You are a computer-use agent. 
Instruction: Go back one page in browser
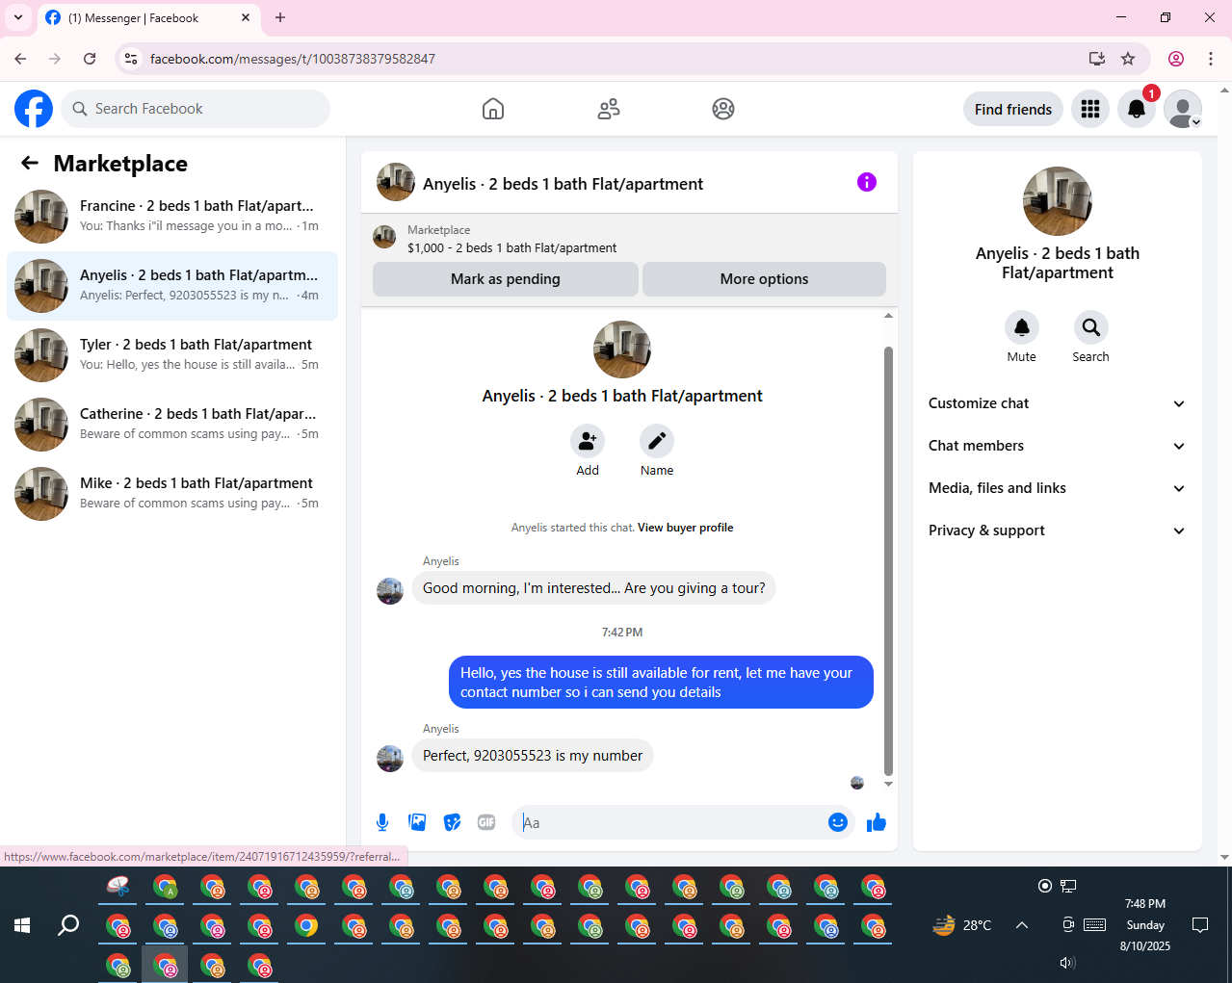click(x=20, y=59)
